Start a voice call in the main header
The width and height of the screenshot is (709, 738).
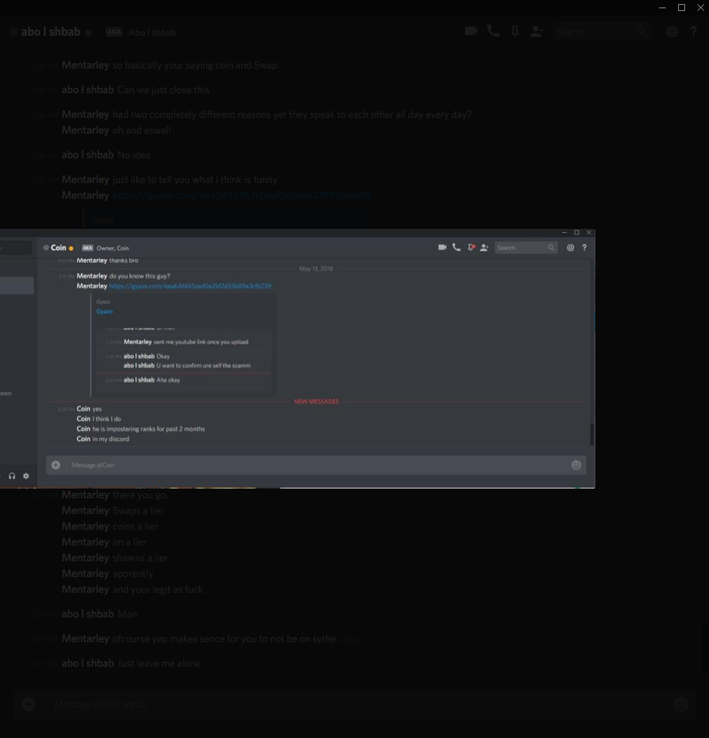493,31
